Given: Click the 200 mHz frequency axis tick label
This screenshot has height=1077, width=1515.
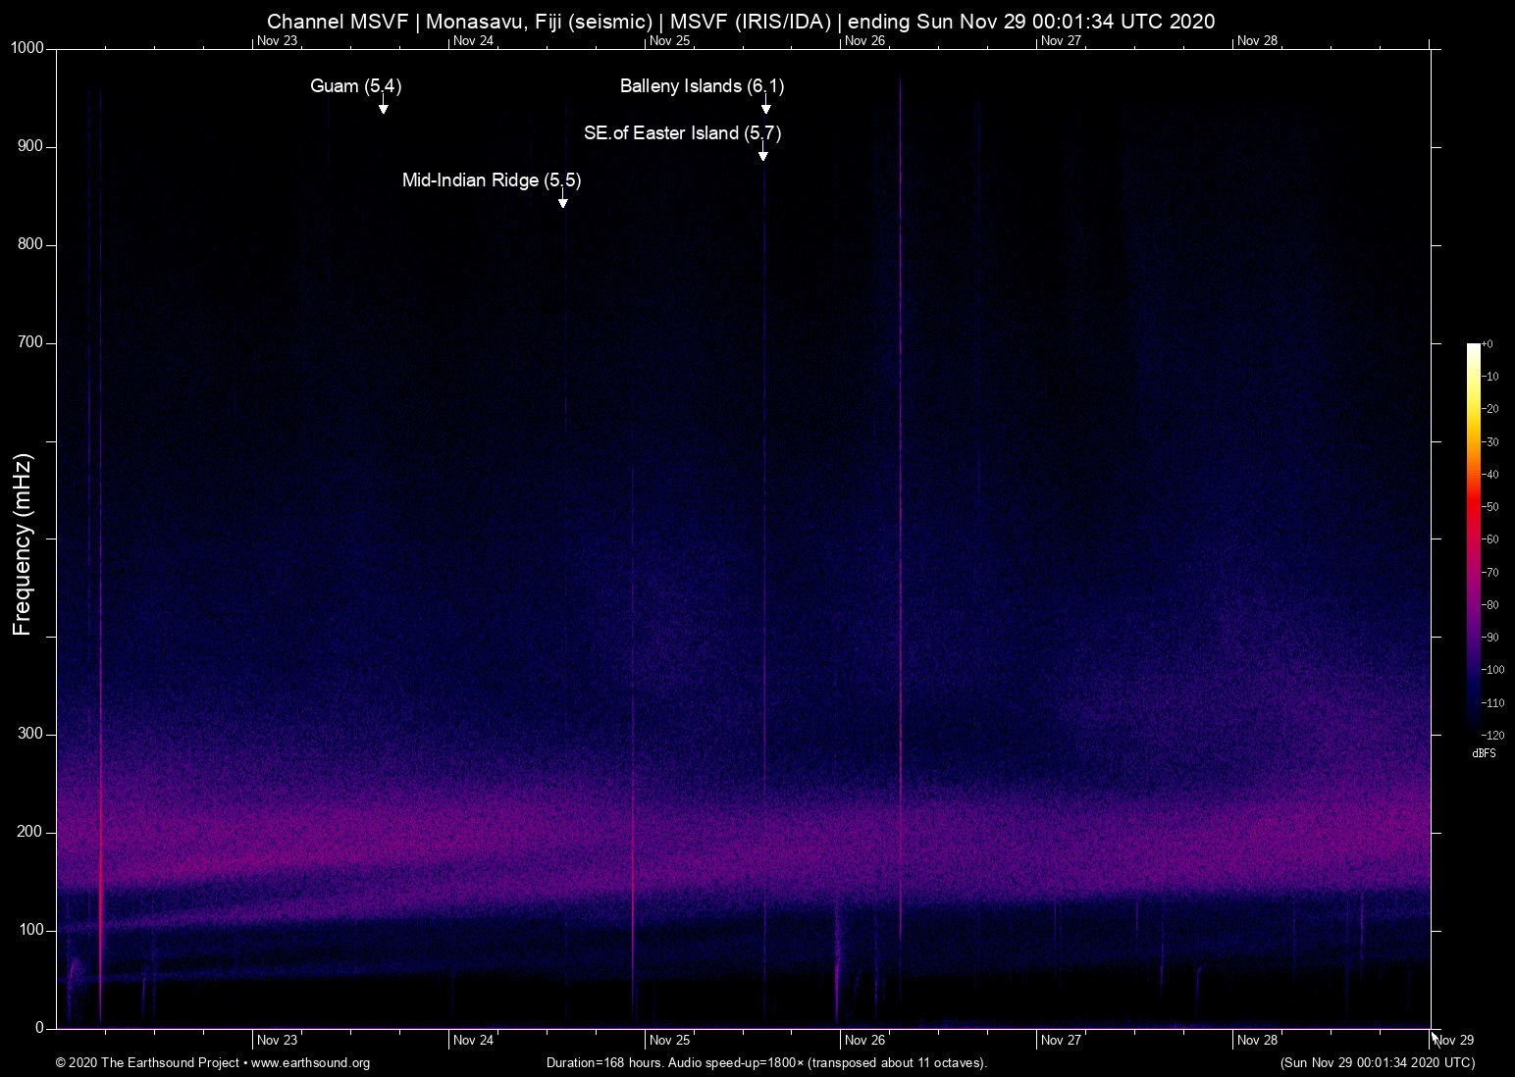Looking at the screenshot, I should (x=30, y=832).
